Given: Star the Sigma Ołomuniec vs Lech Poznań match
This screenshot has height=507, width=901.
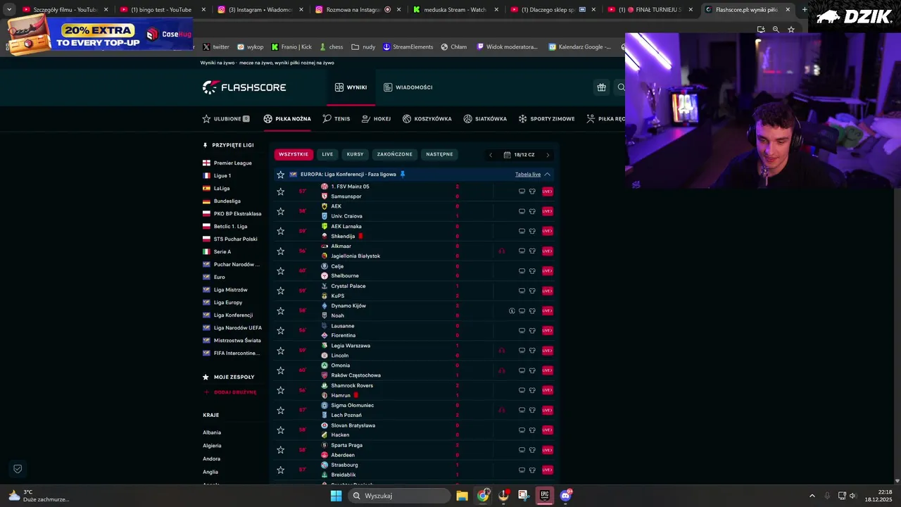Looking at the screenshot, I should (281, 410).
